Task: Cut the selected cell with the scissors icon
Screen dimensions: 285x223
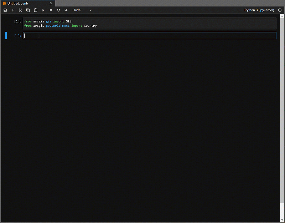Action: pos(20,10)
